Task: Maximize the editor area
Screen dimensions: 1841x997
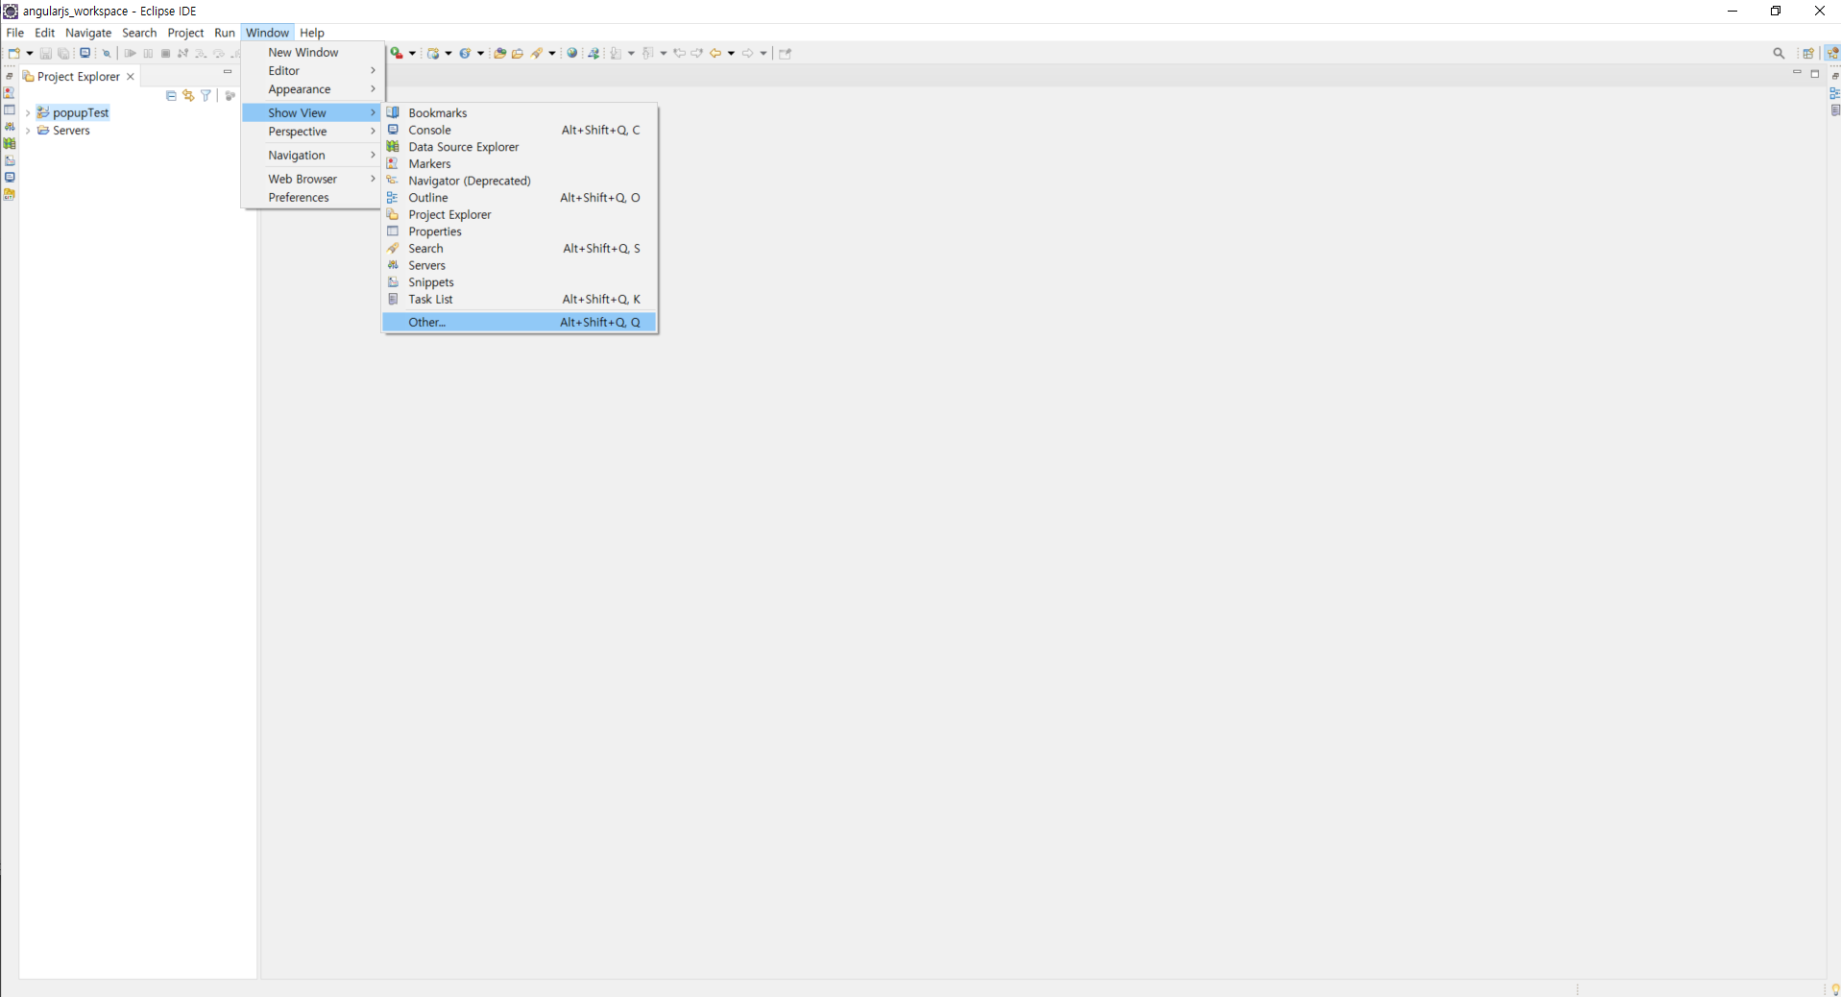Action: [1815, 73]
